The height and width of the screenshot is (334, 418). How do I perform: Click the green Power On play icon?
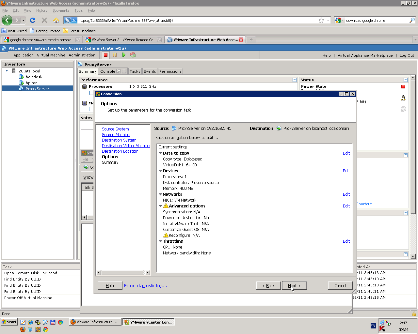124,55
